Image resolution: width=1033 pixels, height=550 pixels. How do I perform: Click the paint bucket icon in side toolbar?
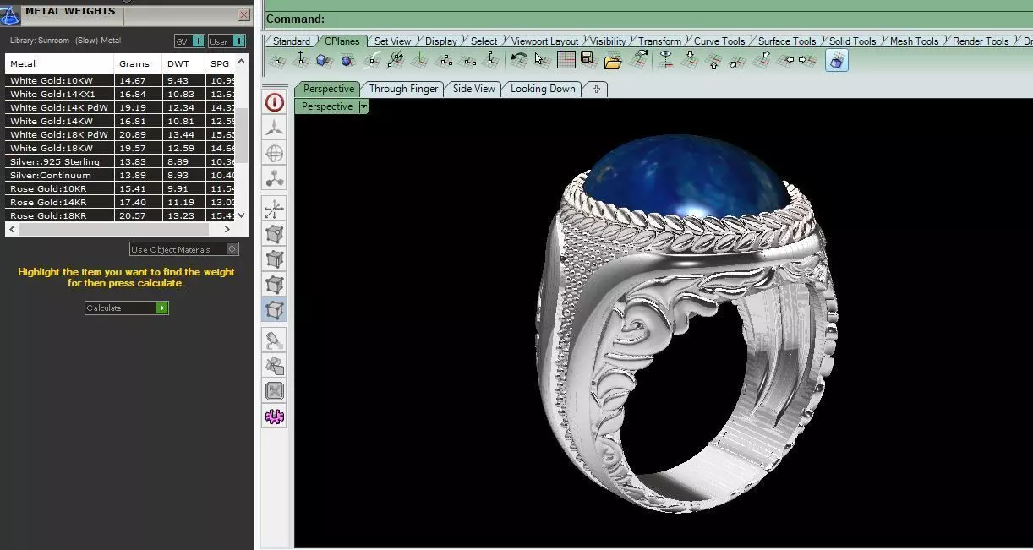(275, 341)
